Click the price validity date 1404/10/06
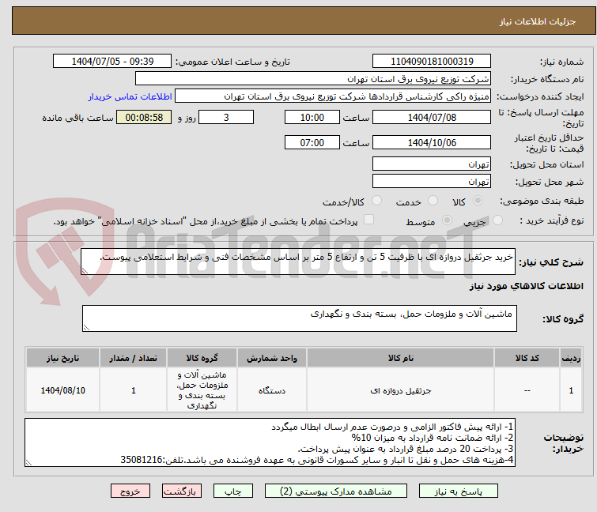Screen dimensions: 597x512 (x=432, y=143)
